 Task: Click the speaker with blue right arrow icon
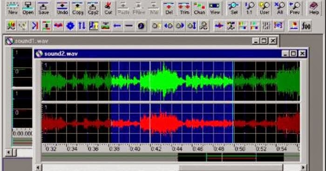pyautogui.click(x=180, y=26)
